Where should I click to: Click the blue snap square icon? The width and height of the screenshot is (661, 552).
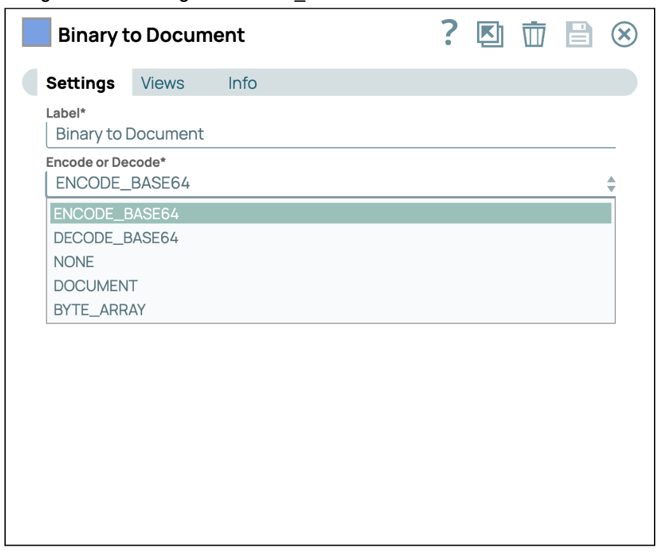[x=37, y=34]
